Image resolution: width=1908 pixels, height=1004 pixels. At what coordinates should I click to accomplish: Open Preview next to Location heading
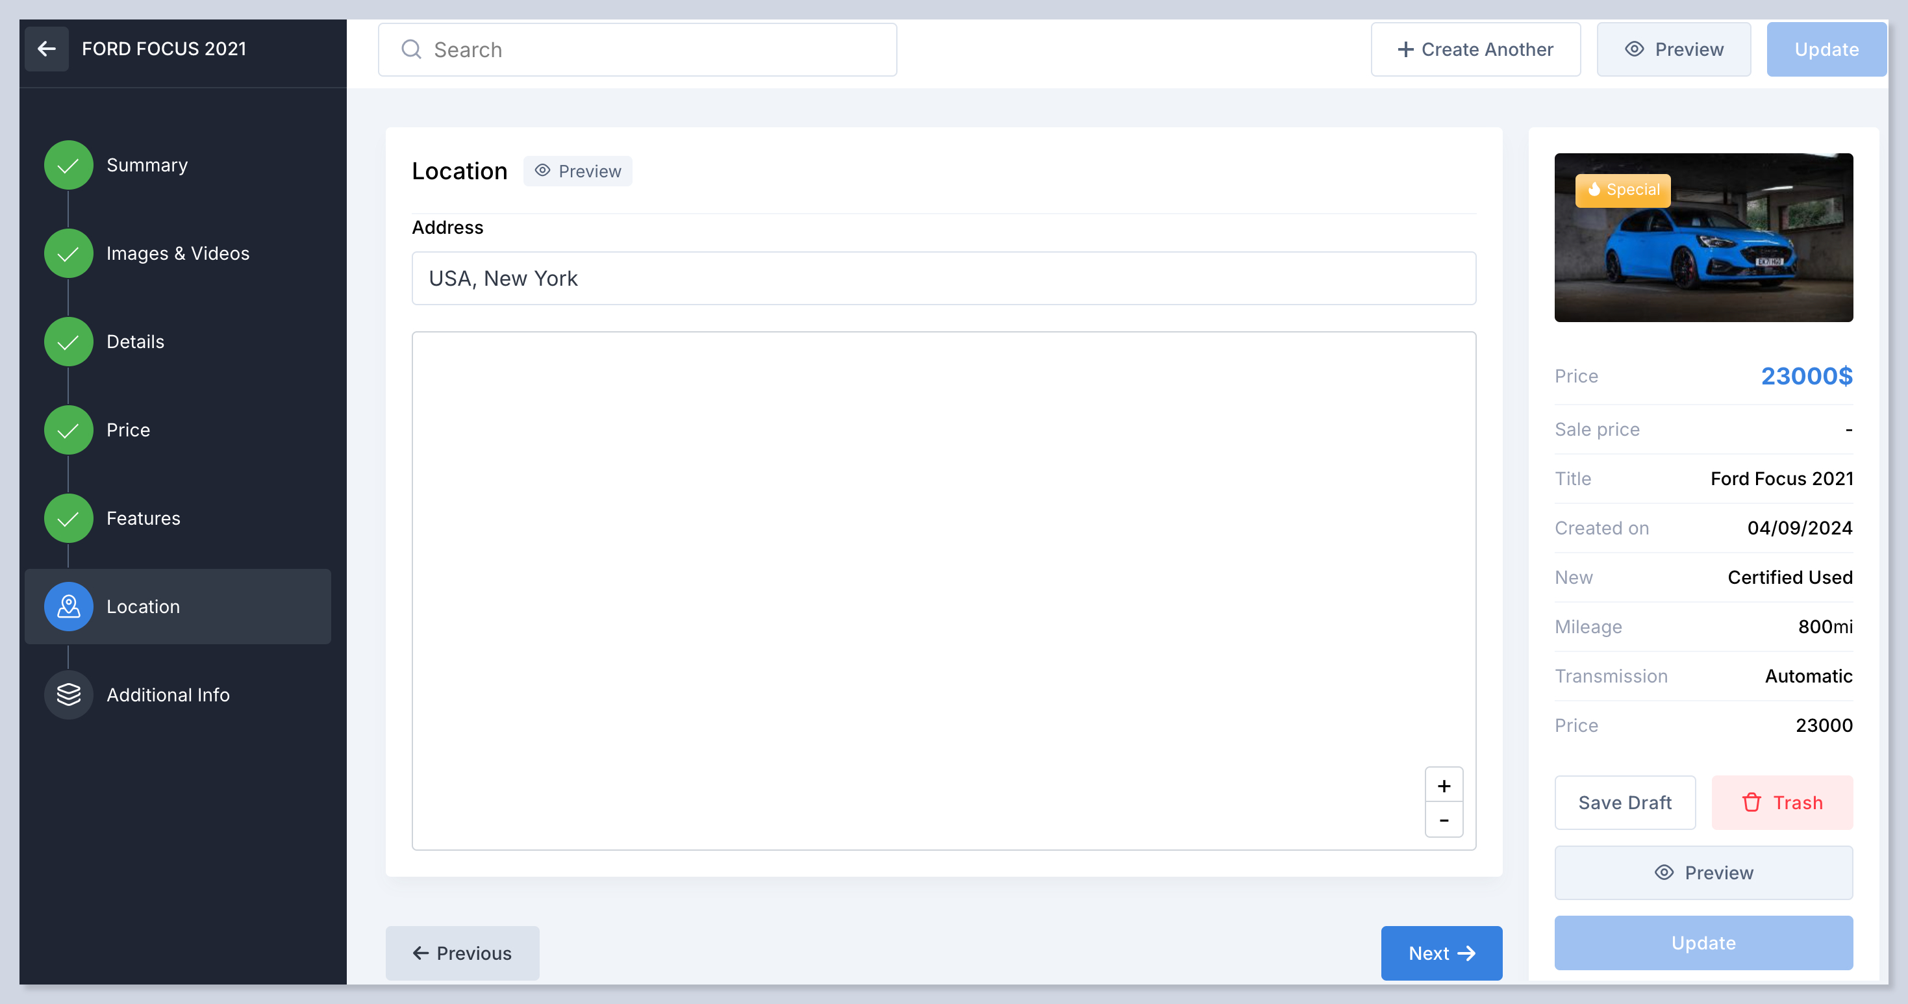tap(578, 171)
